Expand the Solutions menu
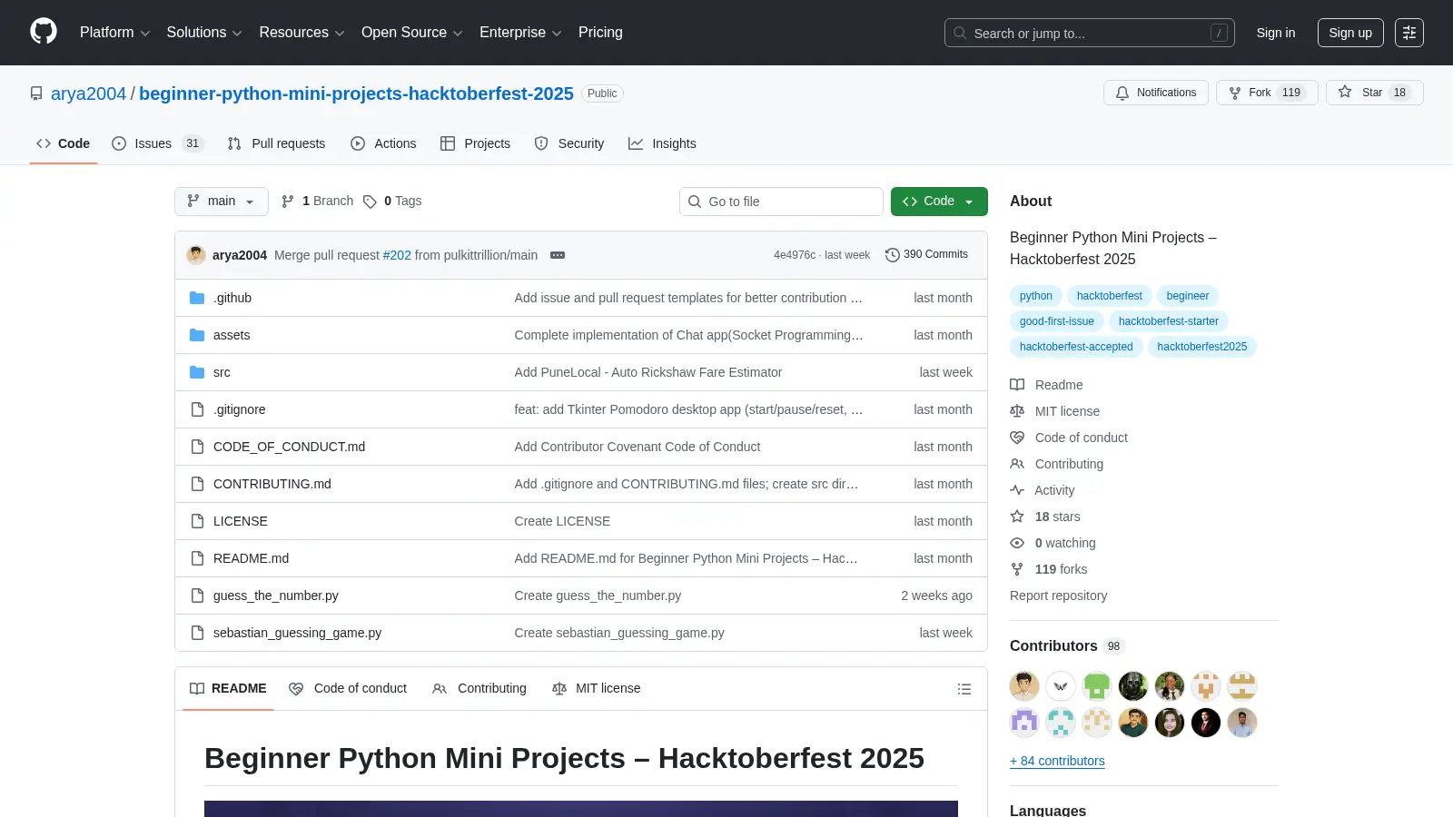Viewport: 1453px width, 817px height. click(x=204, y=33)
